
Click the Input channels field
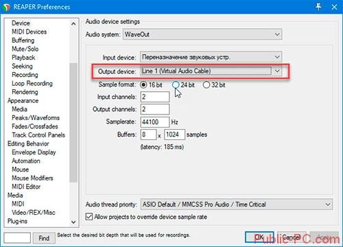(155, 97)
